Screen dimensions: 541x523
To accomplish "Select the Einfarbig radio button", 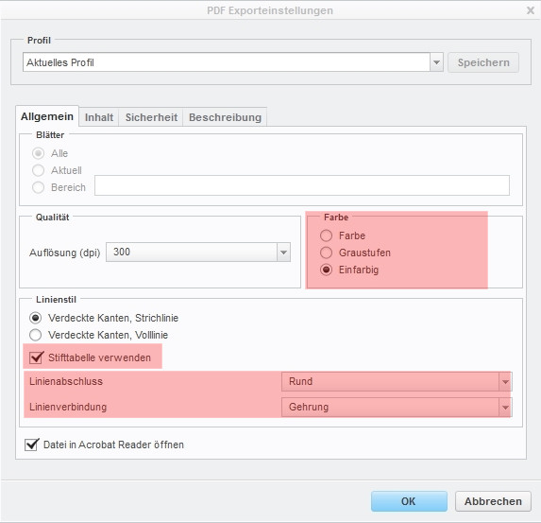I will 326,270.
